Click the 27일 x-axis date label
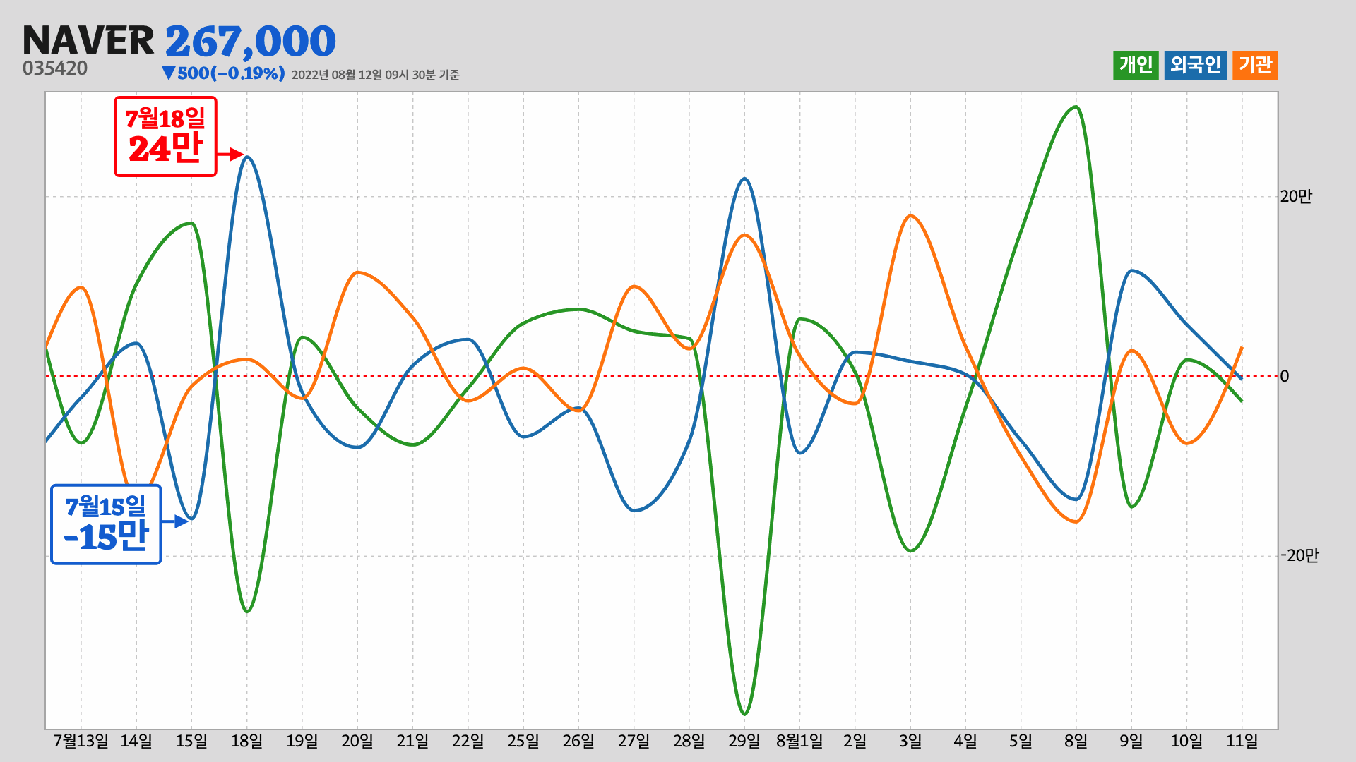 tap(634, 742)
